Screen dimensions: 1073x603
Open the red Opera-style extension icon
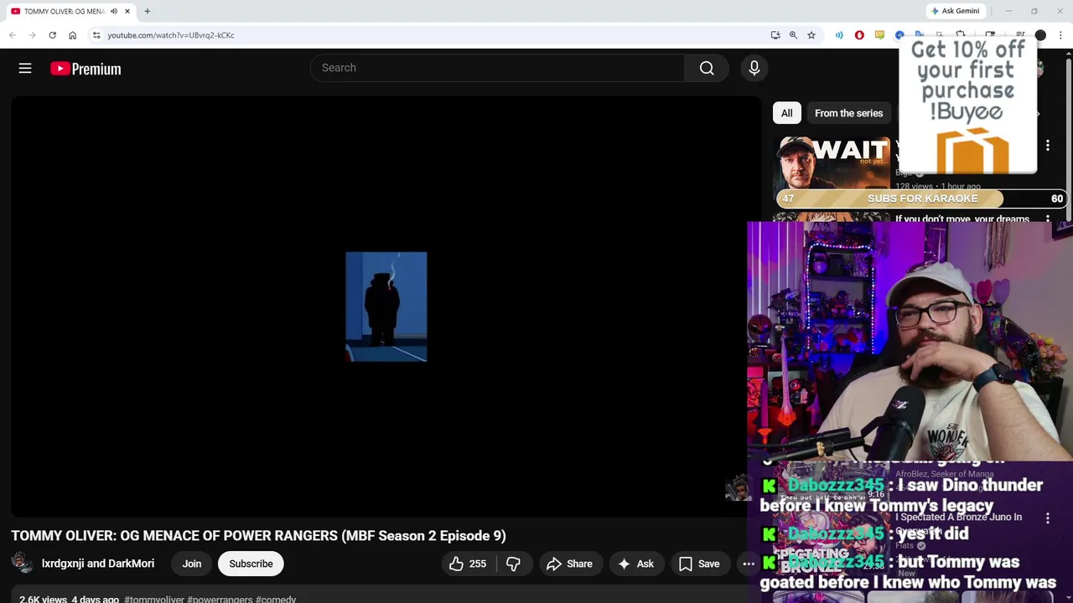click(x=859, y=35)
